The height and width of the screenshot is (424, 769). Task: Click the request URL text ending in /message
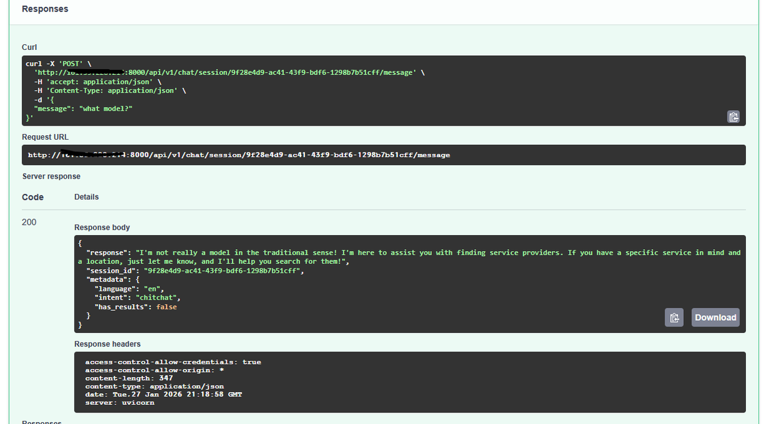pyautogui.click(x=239, y=155)
